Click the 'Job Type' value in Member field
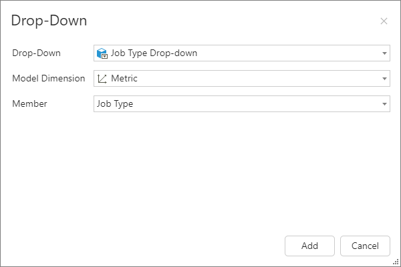Viewport: 401px width, 267px height. [x=115, y=104]
